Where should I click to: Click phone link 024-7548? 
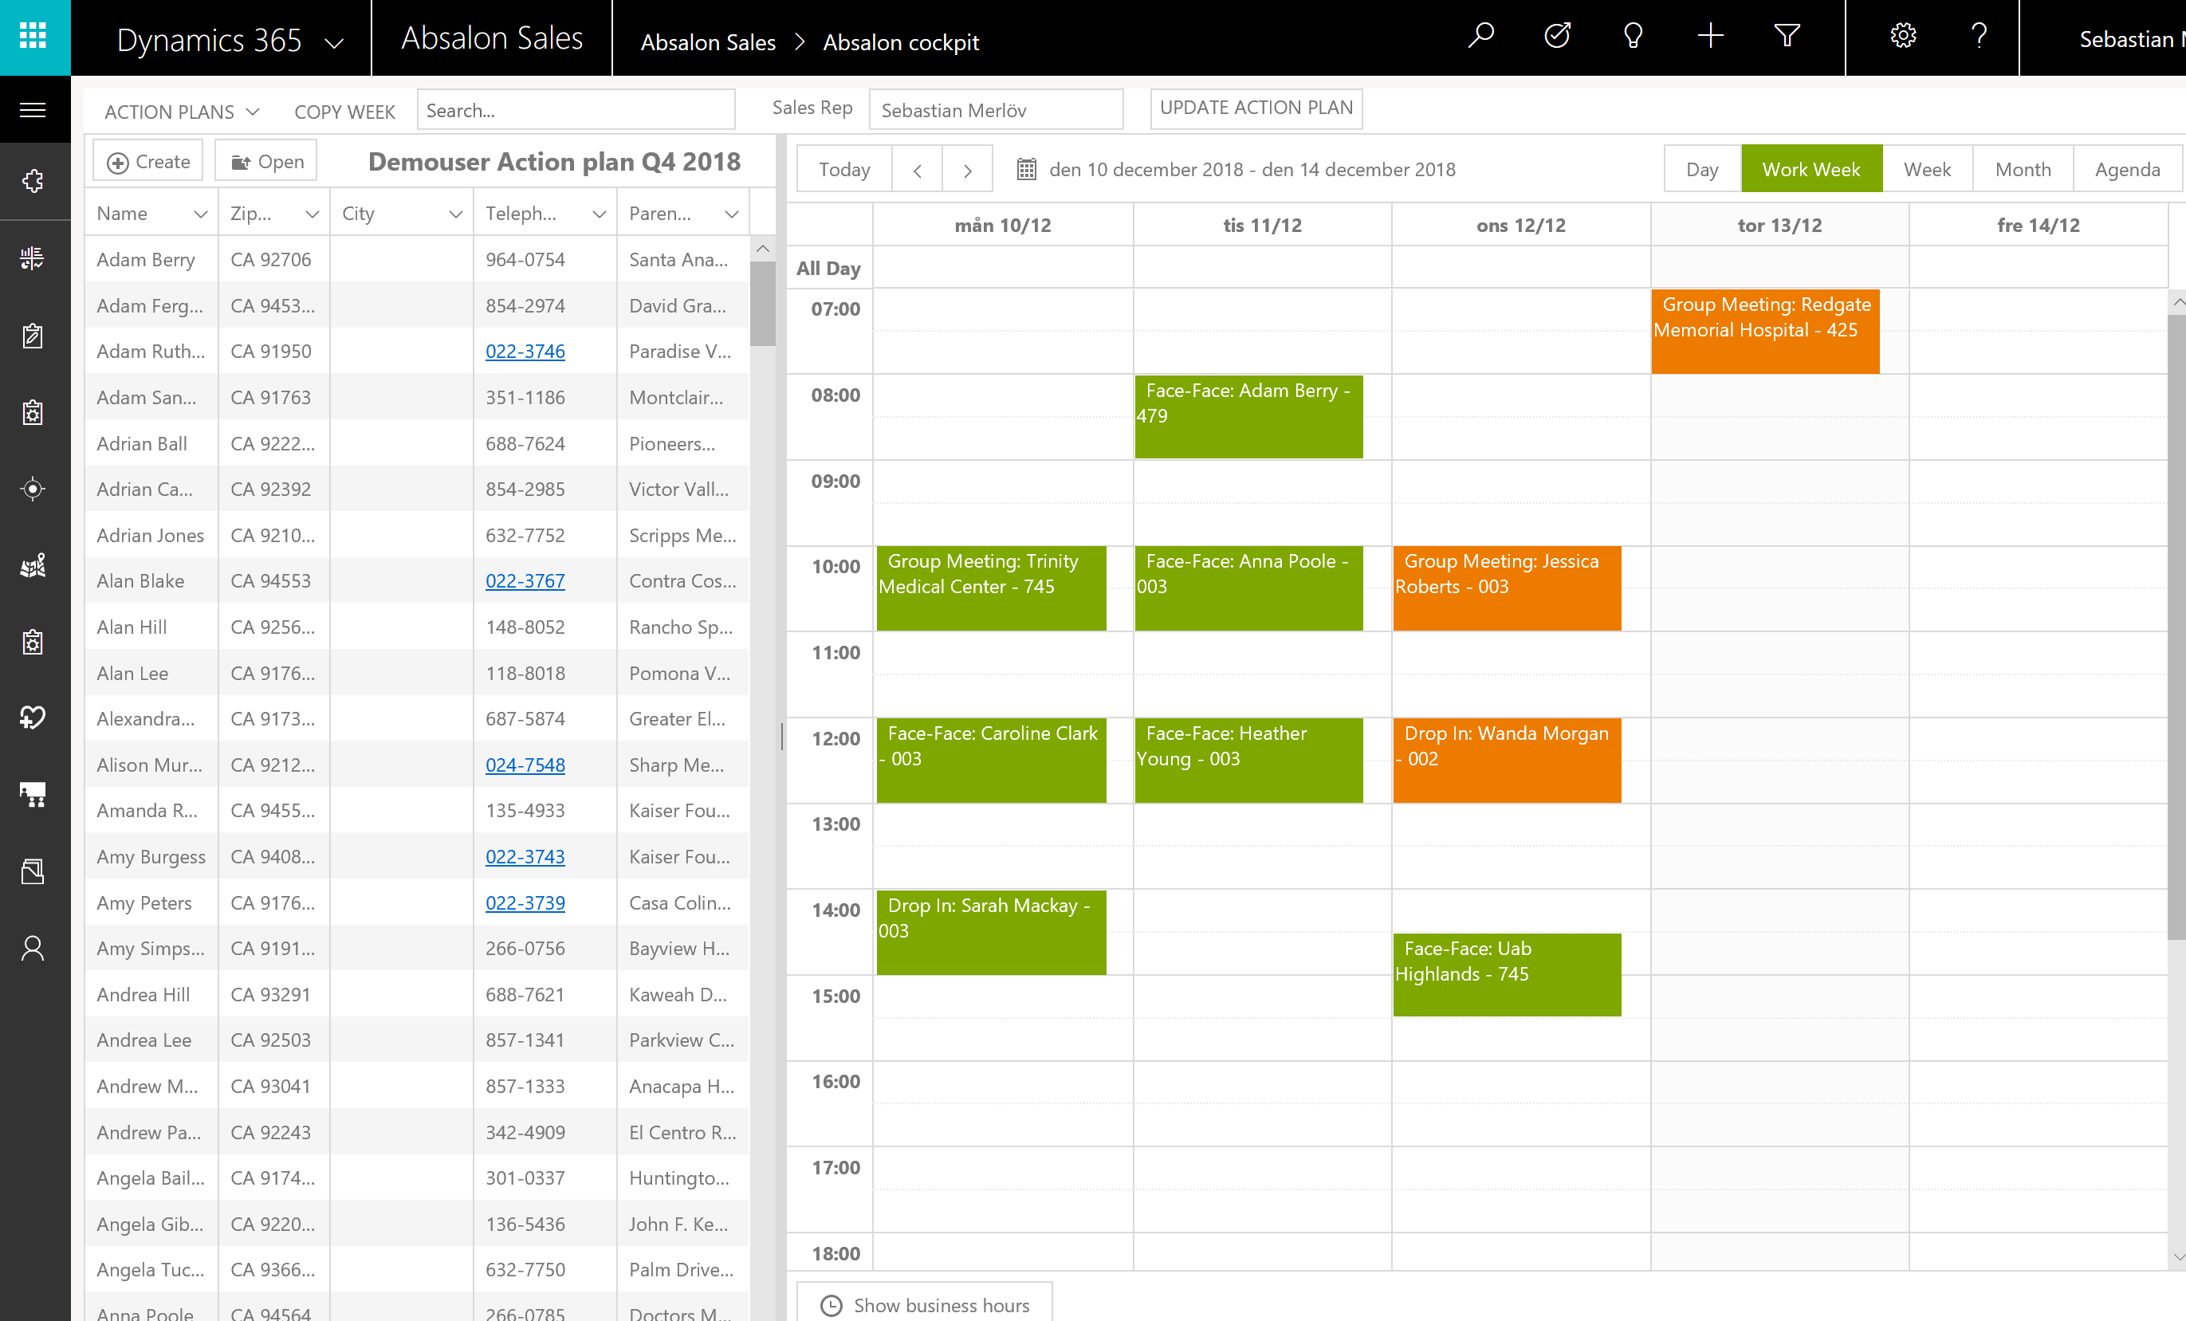pos(525,765)
